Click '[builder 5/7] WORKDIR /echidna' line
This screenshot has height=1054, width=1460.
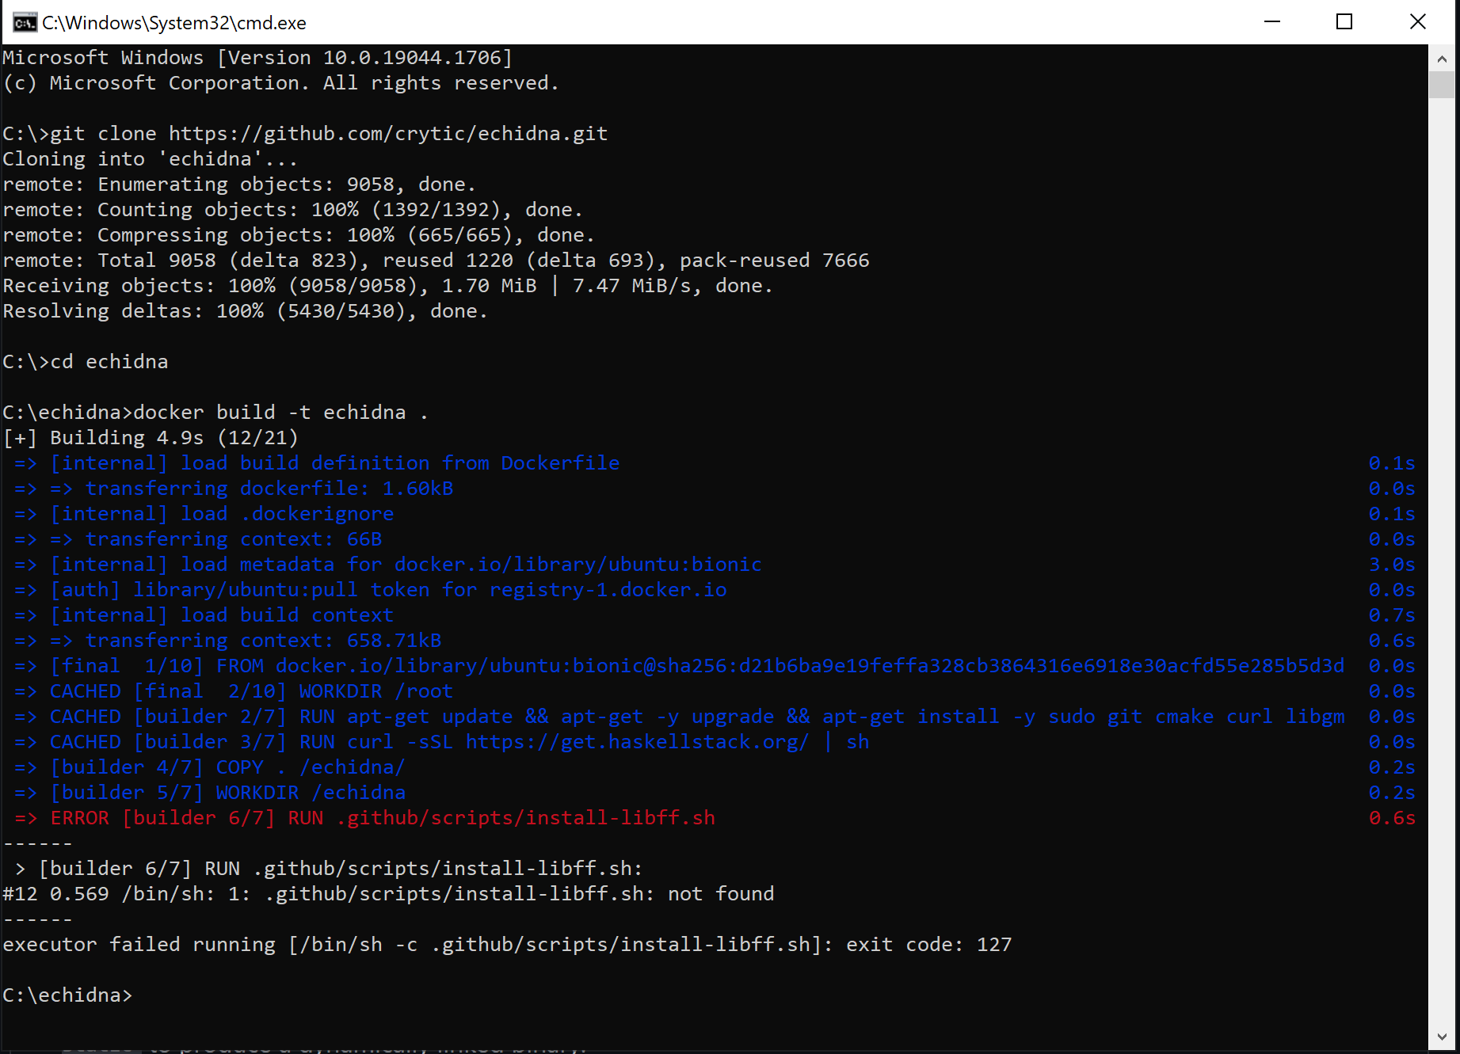tap(210, 793)
